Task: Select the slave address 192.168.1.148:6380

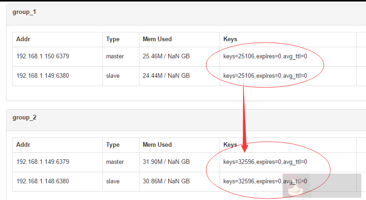Action: (x=43, y=181)
